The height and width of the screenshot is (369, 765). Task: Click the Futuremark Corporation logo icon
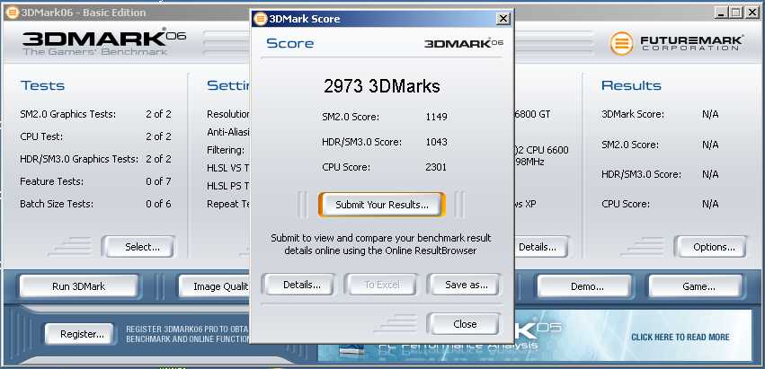pos(621,43)
